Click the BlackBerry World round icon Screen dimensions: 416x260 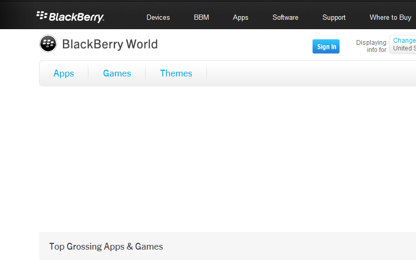pyautogui.click(x=48, y=44)
